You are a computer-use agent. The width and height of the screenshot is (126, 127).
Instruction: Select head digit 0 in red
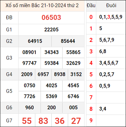click(x=91, y=17)
